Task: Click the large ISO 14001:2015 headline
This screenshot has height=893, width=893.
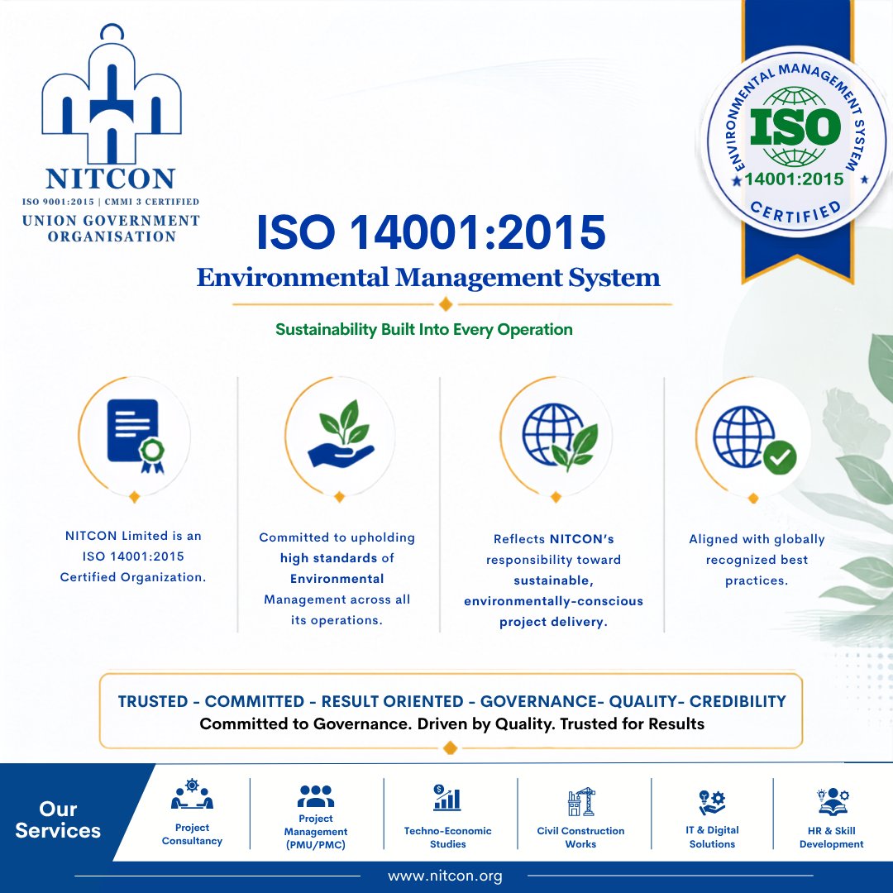Action: click(431, 232)
